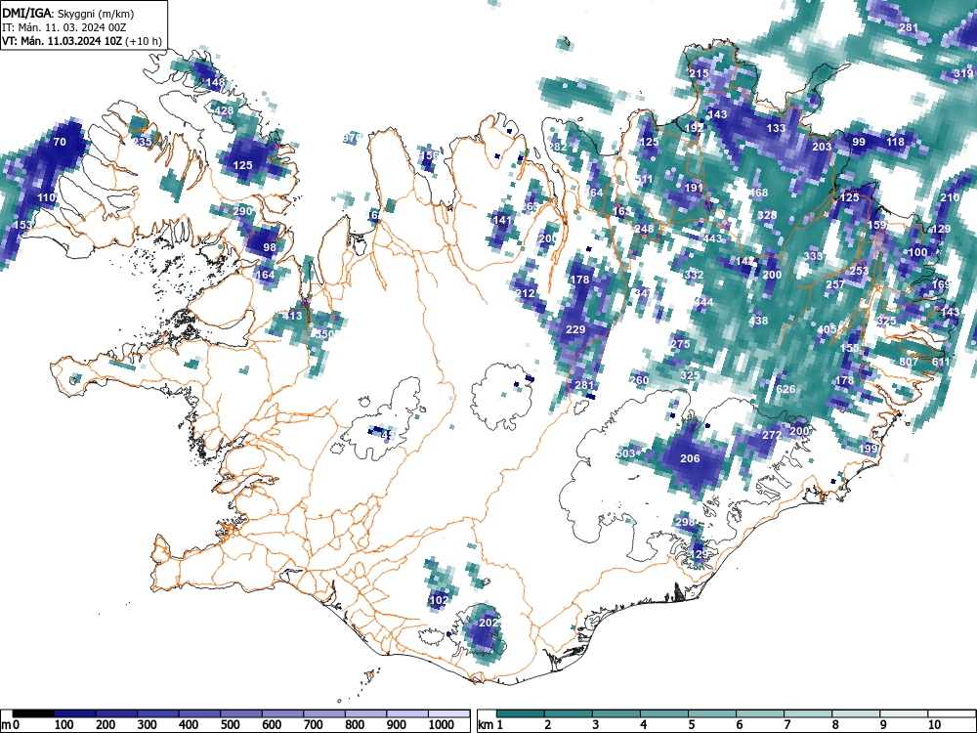977x733 pixels.
Task: Click the visibility value 159 on the map
Action: coord(877,225)
